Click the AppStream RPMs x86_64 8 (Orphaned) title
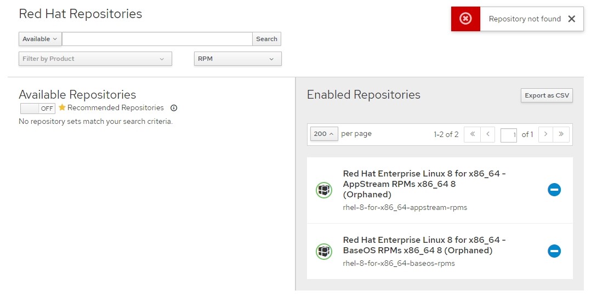This screenshot has height=296, width=591. coord(424,184)
